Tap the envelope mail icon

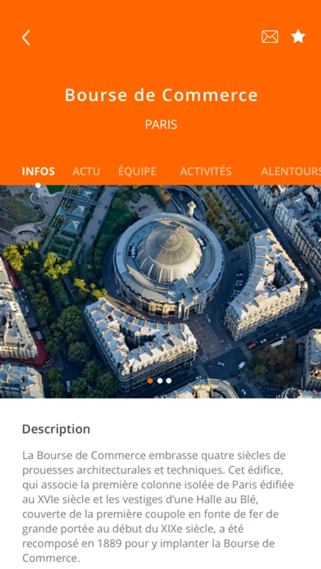point(270,37)
